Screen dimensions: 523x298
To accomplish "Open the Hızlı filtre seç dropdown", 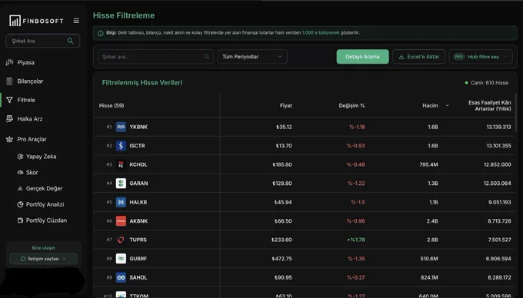I will pos(481,57).
